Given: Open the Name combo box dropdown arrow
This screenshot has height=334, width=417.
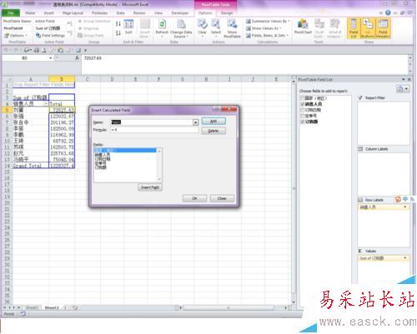Looking at the screenshot, I should coord(196,122).
